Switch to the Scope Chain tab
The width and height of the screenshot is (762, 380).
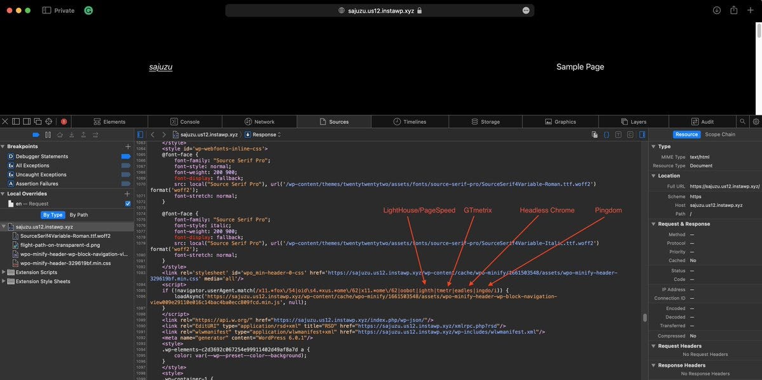[719, 134]
